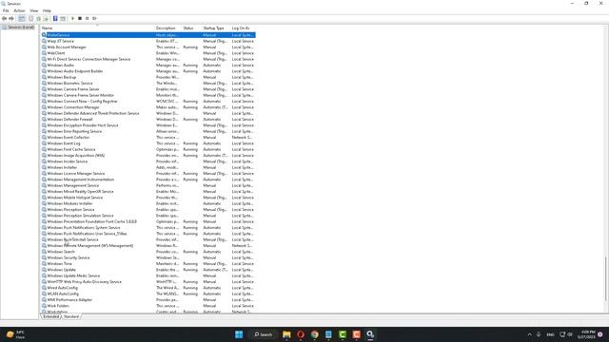
Task: Select the Windows Security Service row
Action: pos(148,257)
